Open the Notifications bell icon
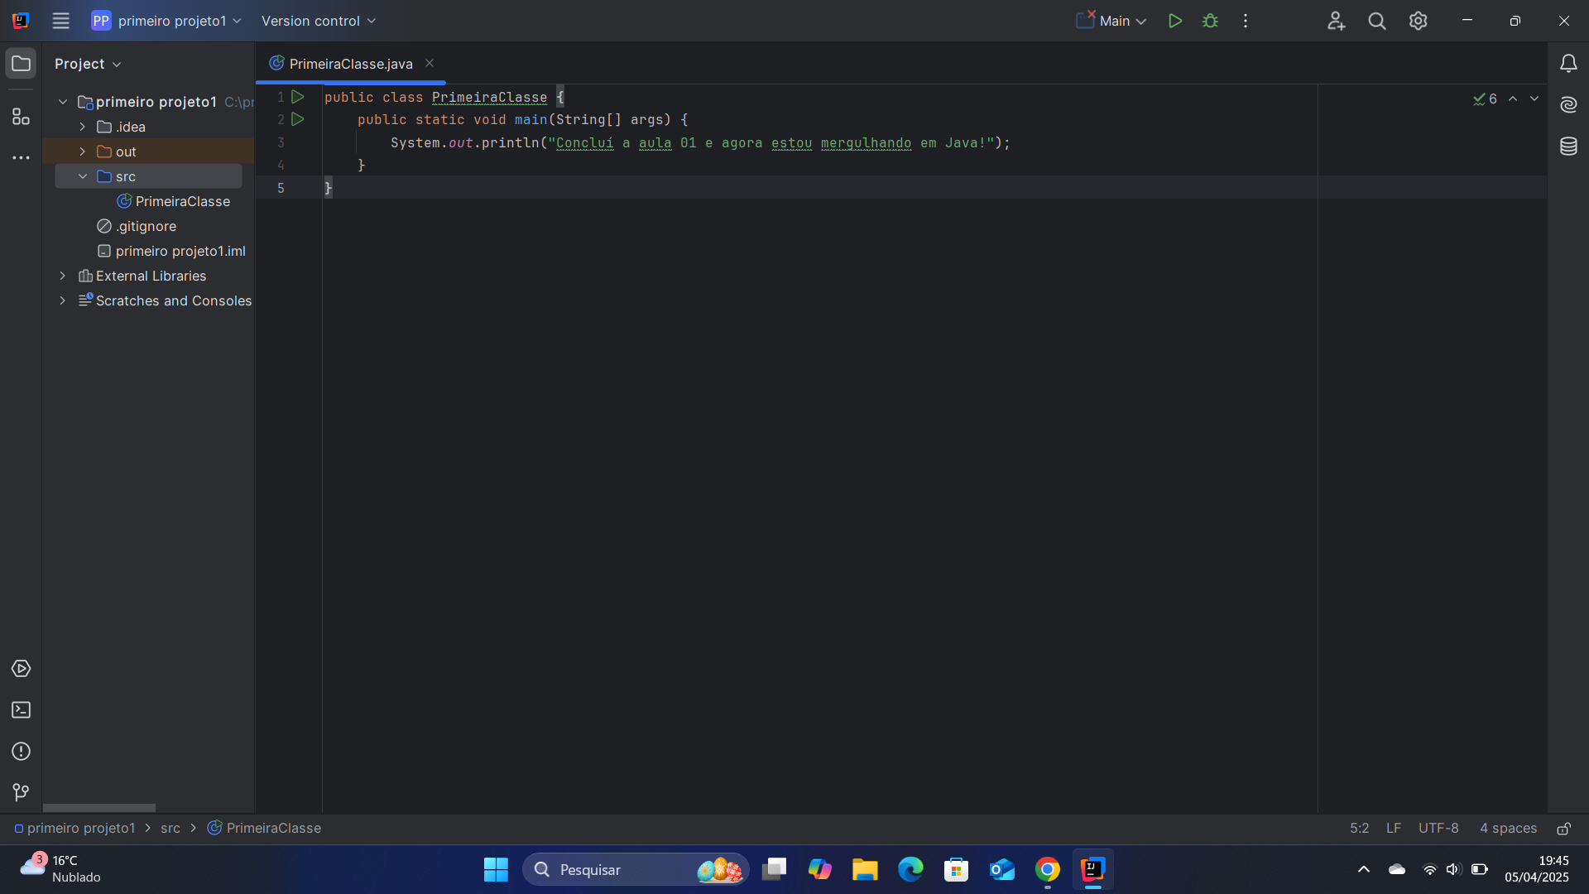Screen dimensions: 1589x894 (1568, 64)
